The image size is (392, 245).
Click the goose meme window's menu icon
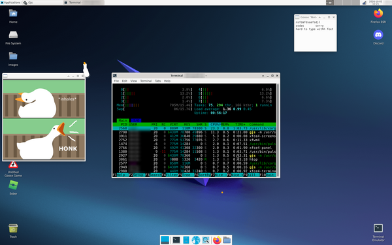pos(5,76)
